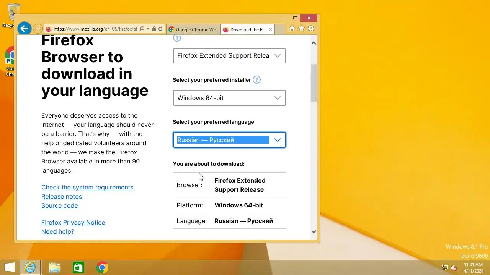
Task: Open a new blank tab
Action: pos(280,29)
